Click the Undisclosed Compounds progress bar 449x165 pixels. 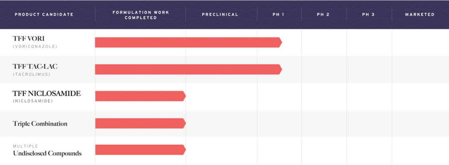(141, 150)
